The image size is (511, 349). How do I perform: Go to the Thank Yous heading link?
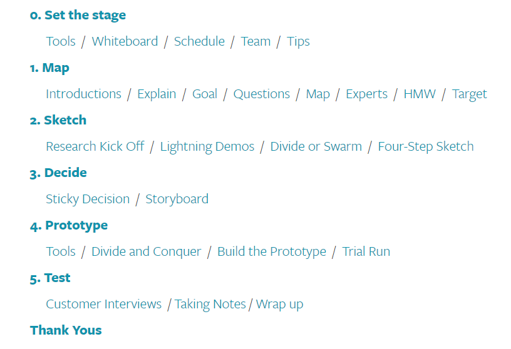(66, 330)
